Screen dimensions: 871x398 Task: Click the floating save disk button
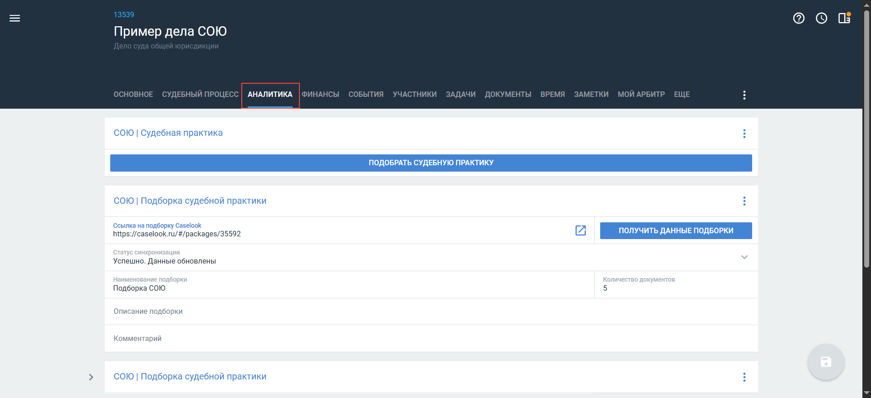(x=826, y=362)
